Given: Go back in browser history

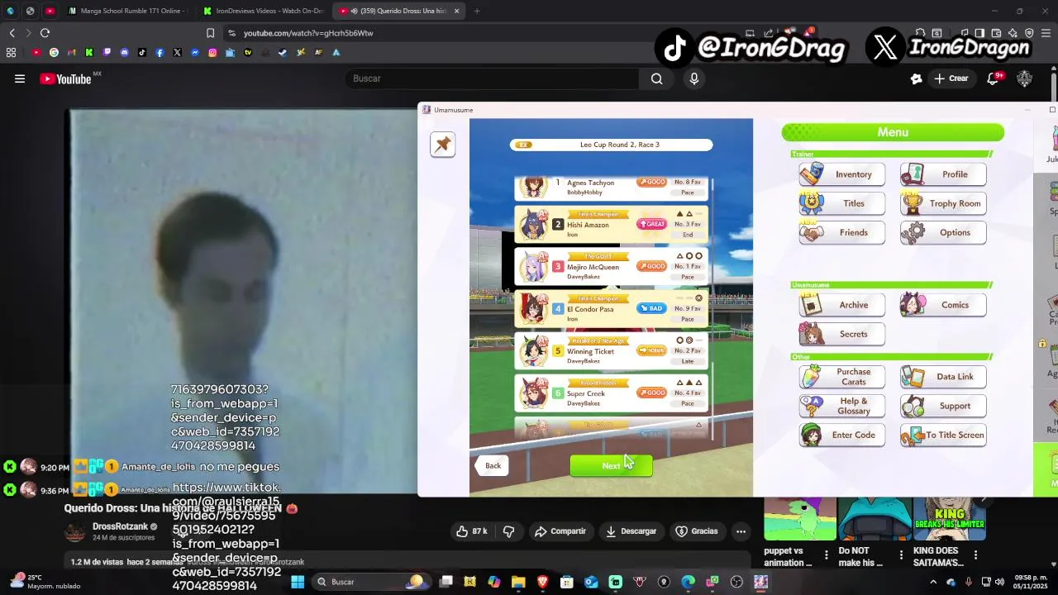Looking at the screenshot, I should (x=12, y=33).
